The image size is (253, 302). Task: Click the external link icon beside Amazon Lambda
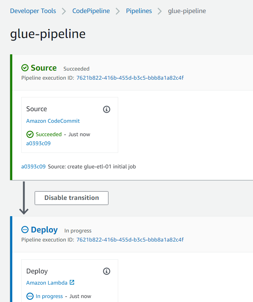coord(72,282)
